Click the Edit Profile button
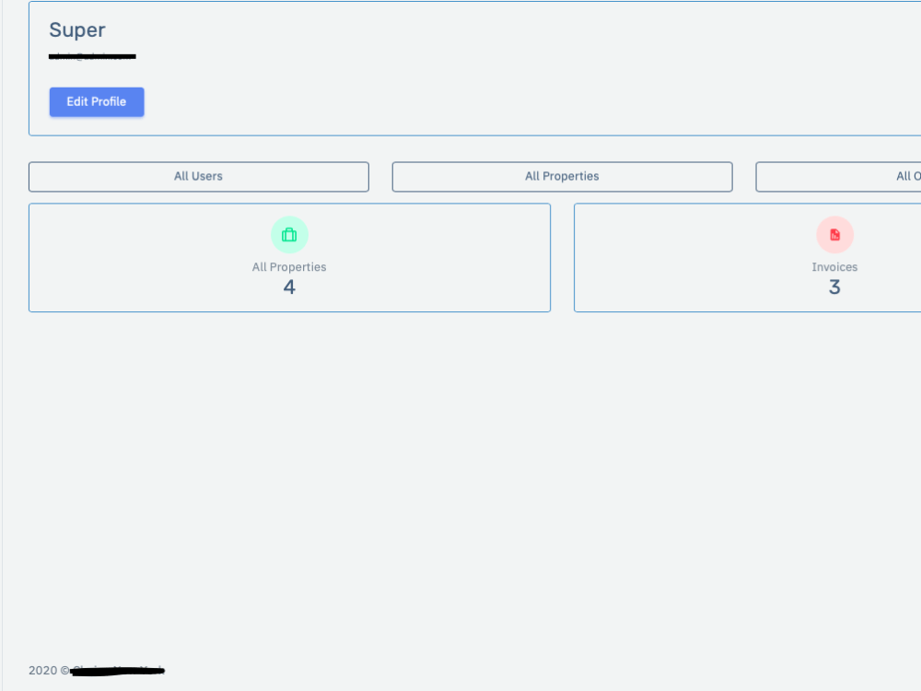Image resolution: width=921 pixels, height=691 pixels. point(97,101)
